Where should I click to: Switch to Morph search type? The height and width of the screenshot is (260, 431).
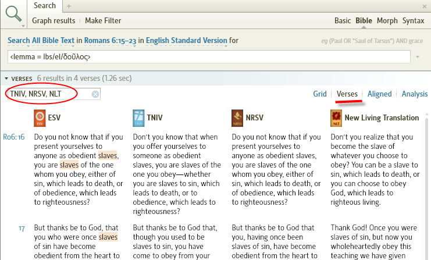coord(387,20)
